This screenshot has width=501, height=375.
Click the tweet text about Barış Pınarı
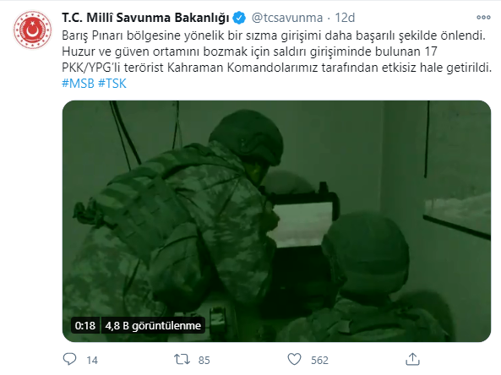274,35
